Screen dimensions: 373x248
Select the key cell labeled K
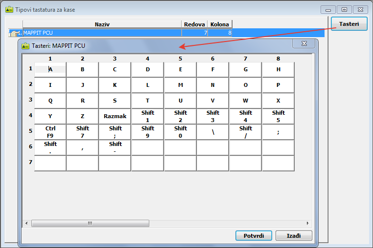click(x=115, y=85)
